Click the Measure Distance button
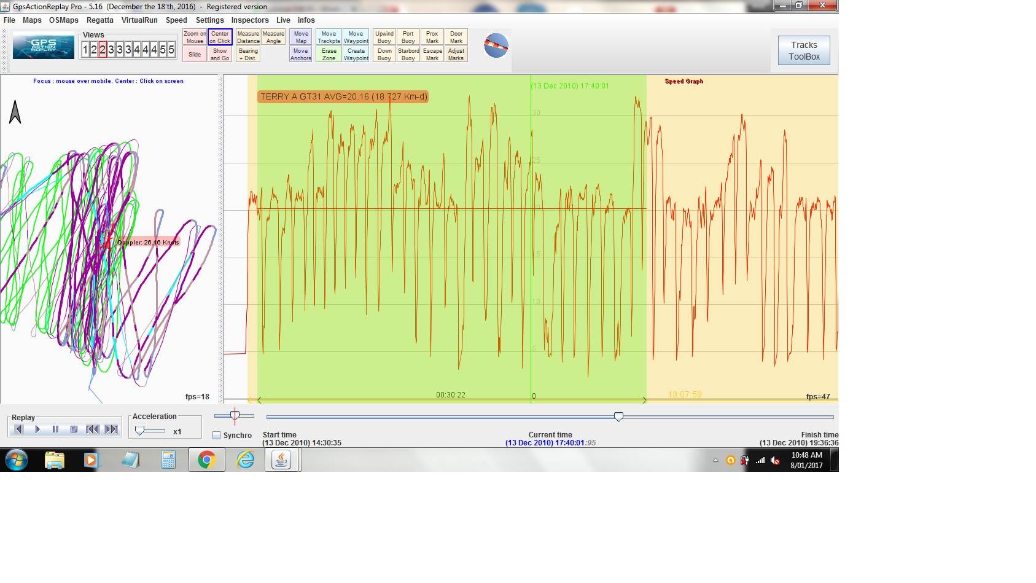 point(248,37)
